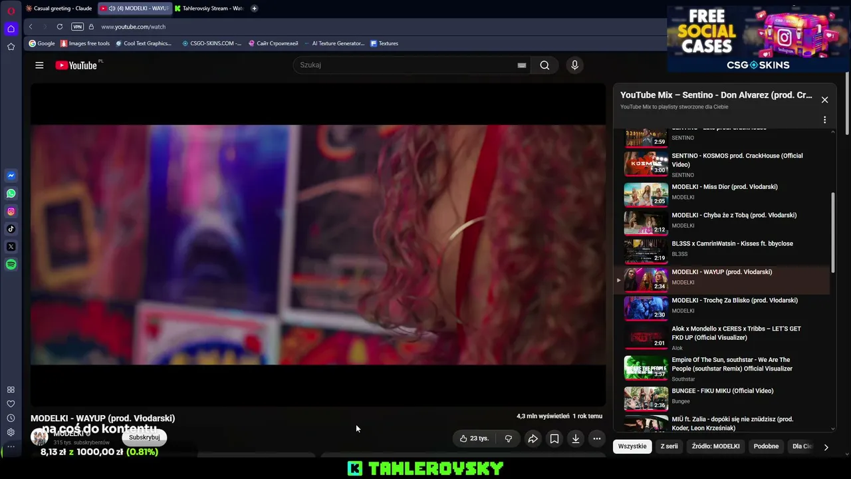Open the Images free tools bookmark
This screenshot has width=851, height=479.
coord(85,43)
